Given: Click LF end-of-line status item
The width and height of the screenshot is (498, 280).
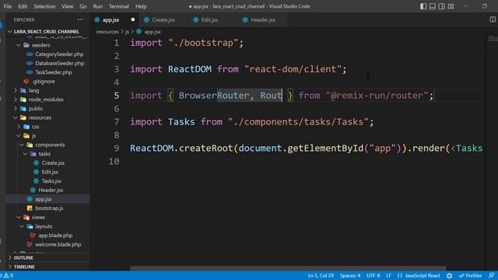Looking at the screenshot, I should [388, 275].
